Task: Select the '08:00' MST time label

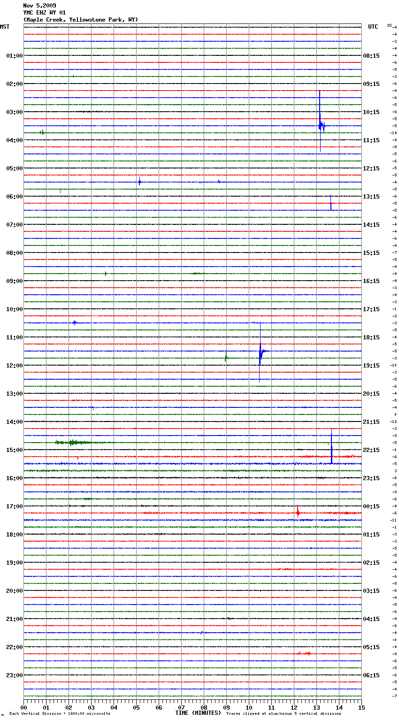Action: 15,253
